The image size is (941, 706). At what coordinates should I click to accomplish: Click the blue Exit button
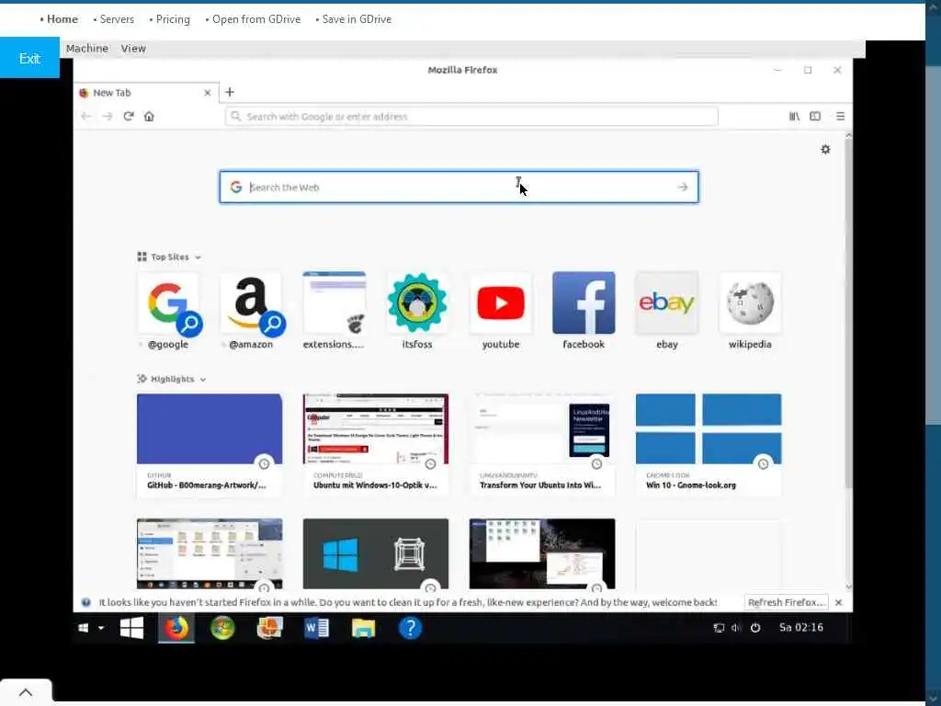[29, 58]
